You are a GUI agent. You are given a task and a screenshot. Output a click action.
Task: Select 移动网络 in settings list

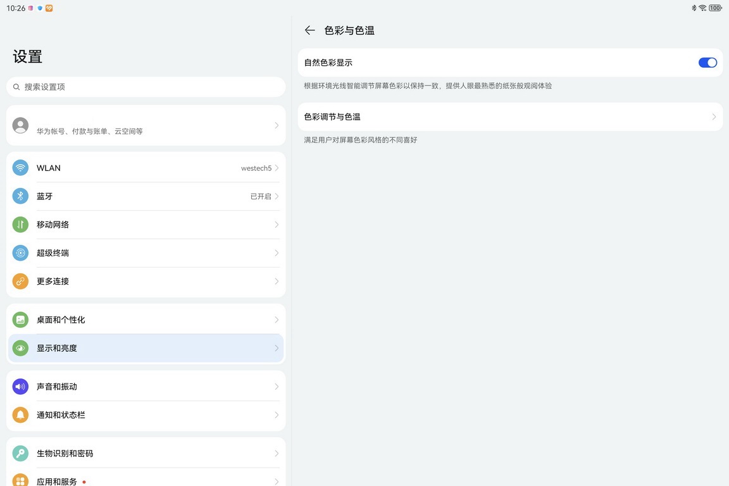(146, 225)
